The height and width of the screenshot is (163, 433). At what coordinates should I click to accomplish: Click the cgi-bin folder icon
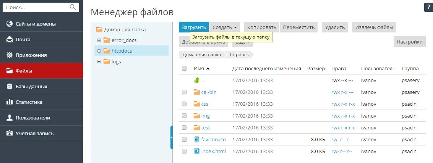pyautogui.click(x=196, y=92)
